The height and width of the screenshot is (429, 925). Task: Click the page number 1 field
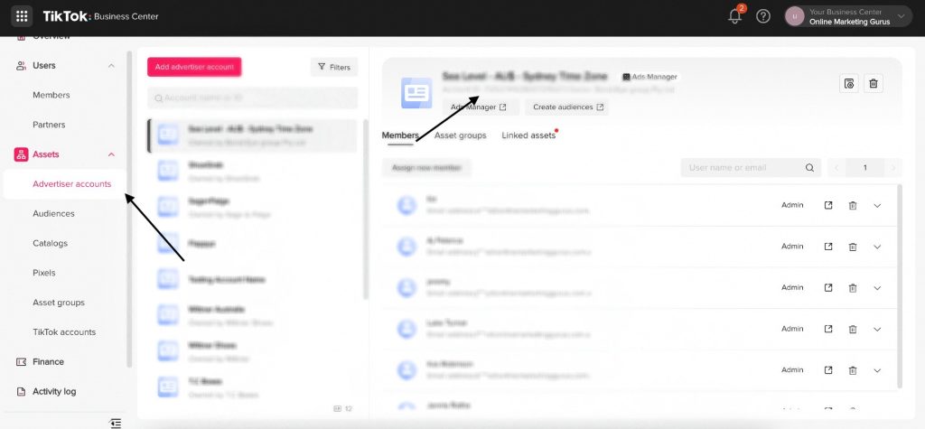(864, 168)
